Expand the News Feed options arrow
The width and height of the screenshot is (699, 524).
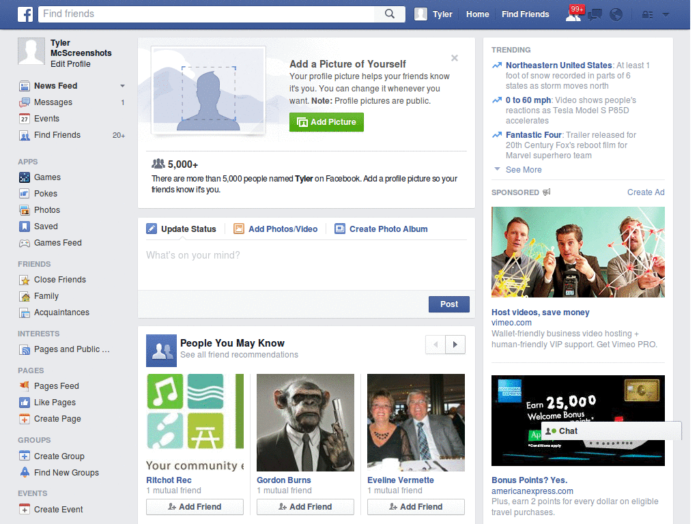pyautogui.click(x=122, y=85)
